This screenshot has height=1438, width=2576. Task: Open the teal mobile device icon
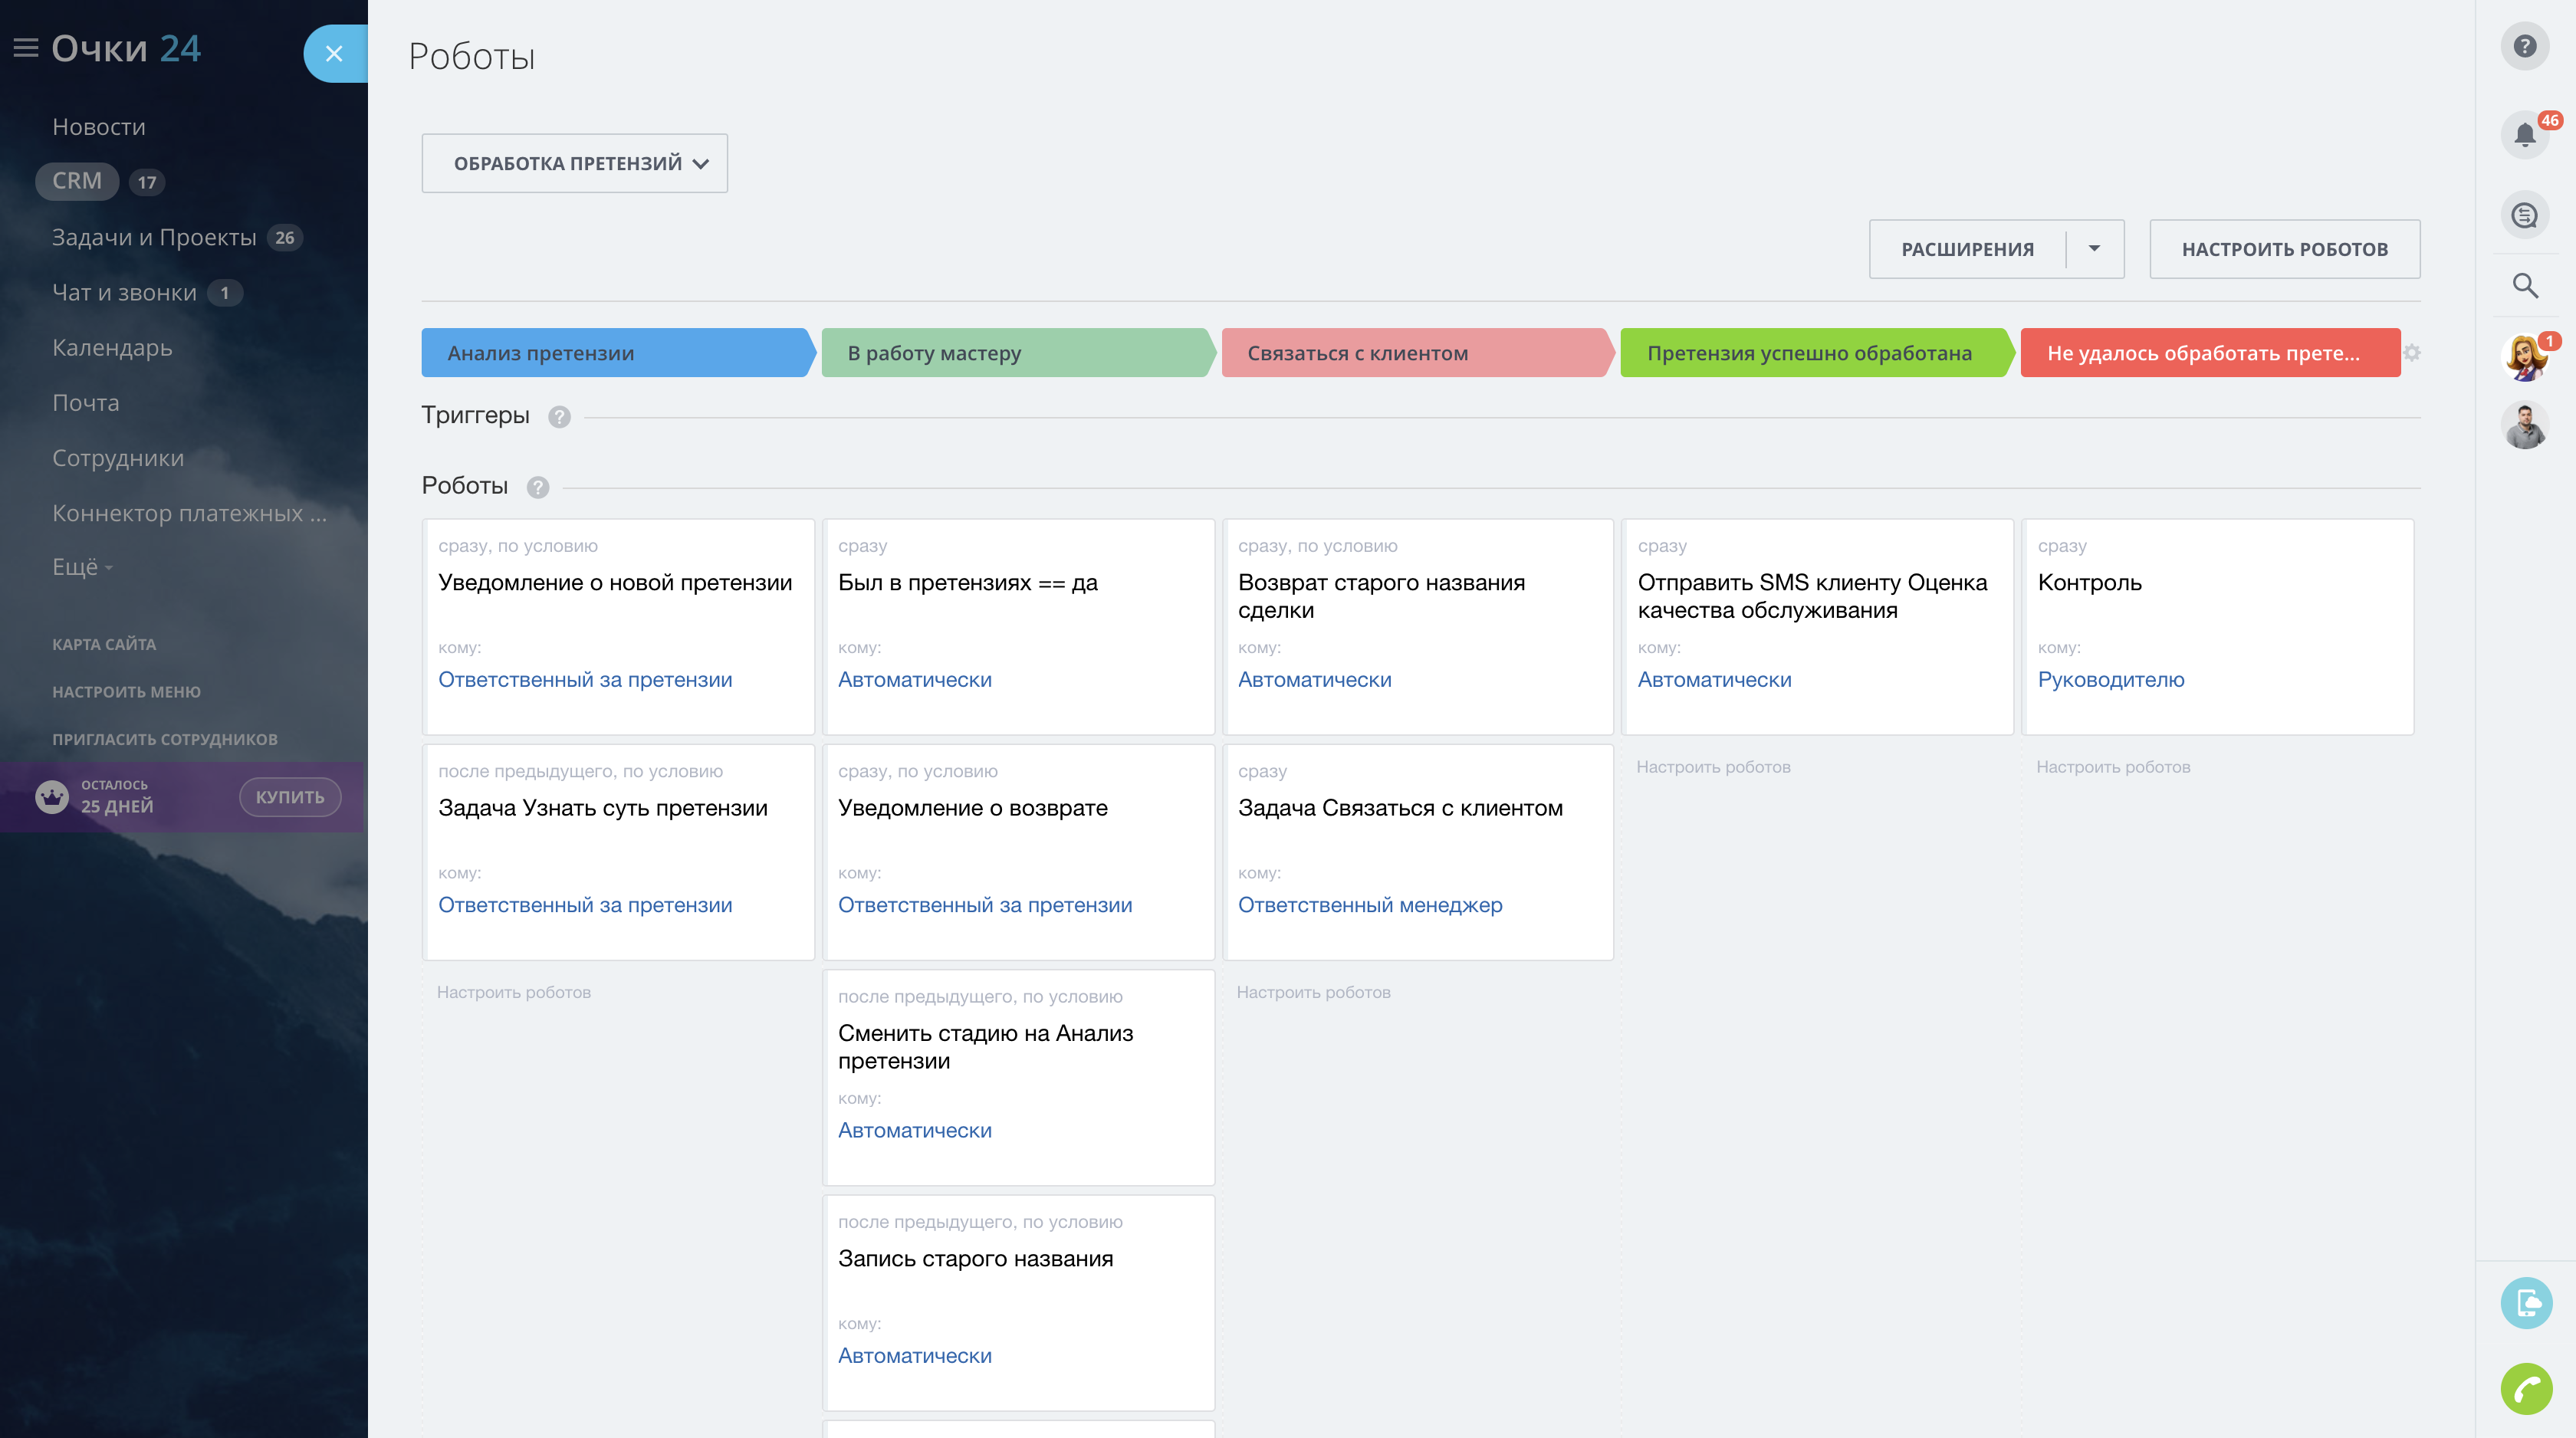2526,1303
